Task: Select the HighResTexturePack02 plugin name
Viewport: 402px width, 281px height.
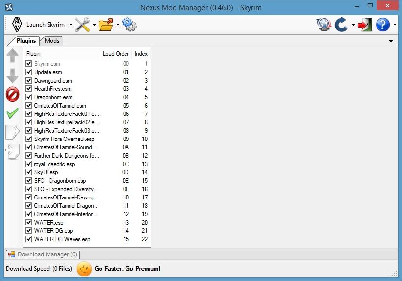Action: 67,122
